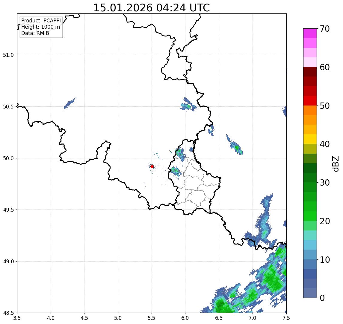Click the latitude tick label 49.0
The height and width of the screenshot is (324, 343).
click(x=8, y=261)
